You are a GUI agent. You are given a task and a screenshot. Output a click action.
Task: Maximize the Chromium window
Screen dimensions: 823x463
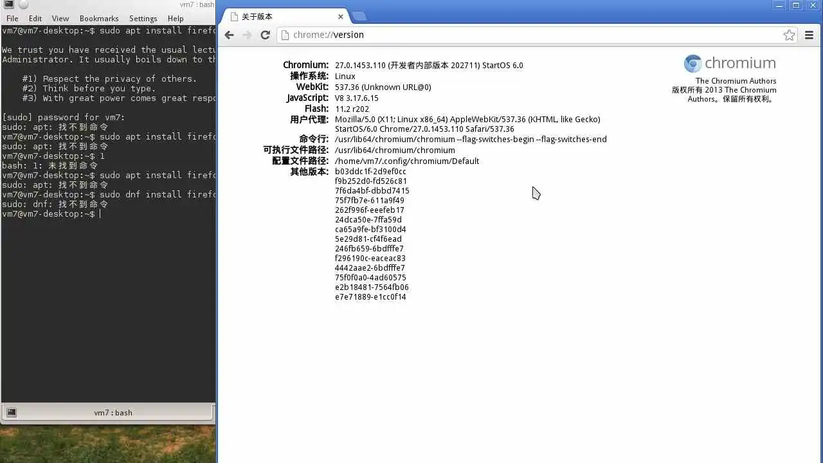click(x=796, y=5)
